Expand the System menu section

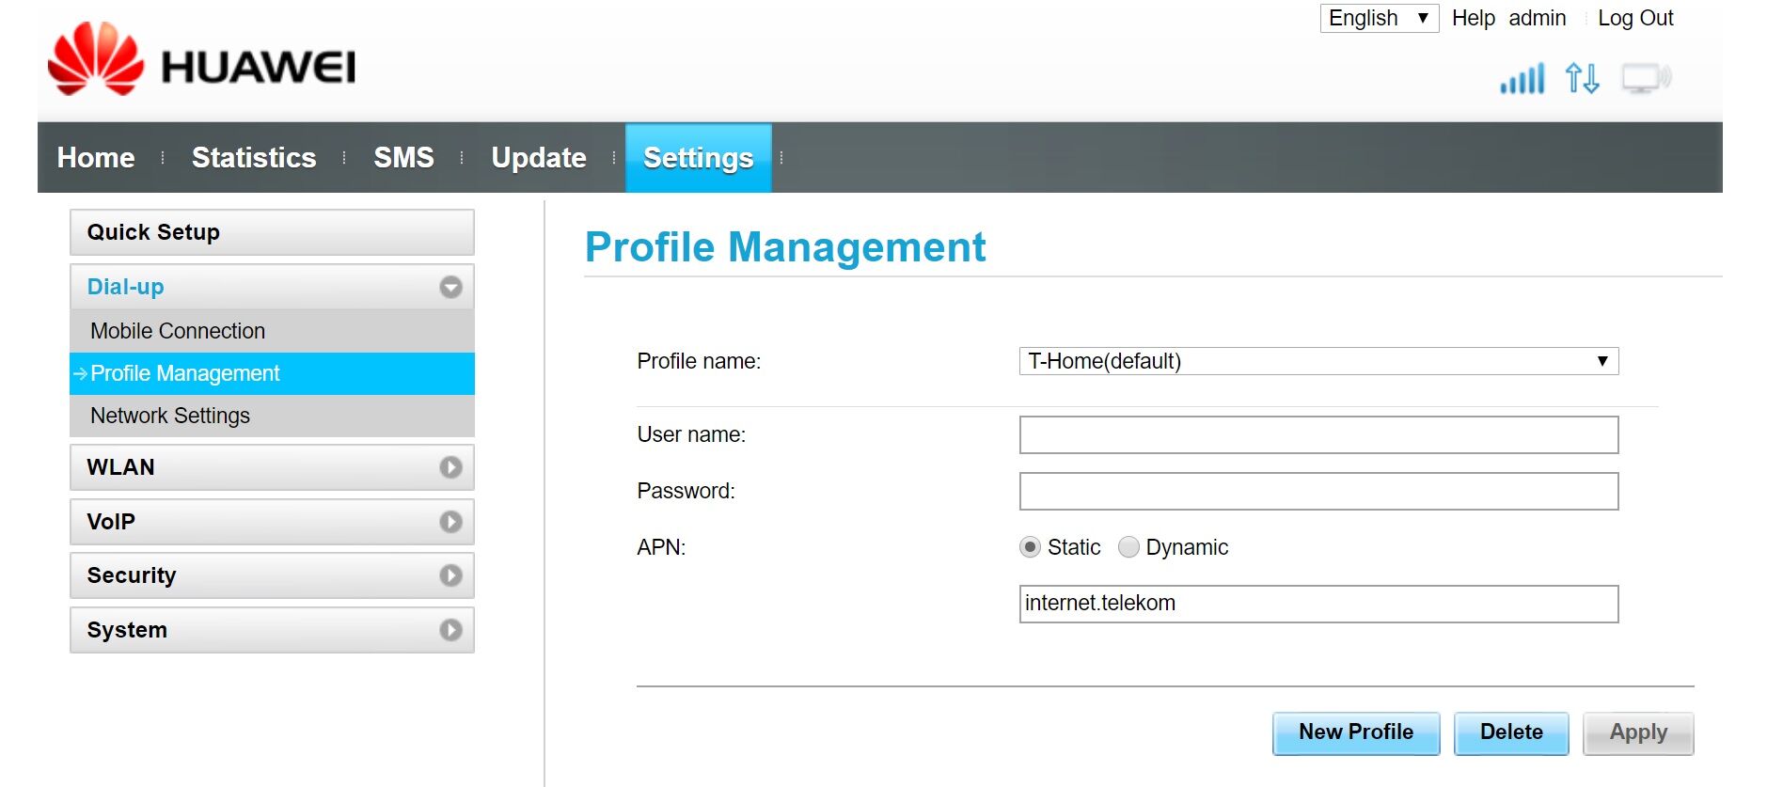(272, 630)
